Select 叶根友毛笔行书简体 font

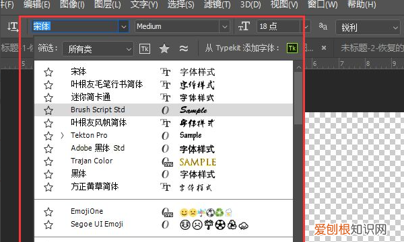coord(106,84)
